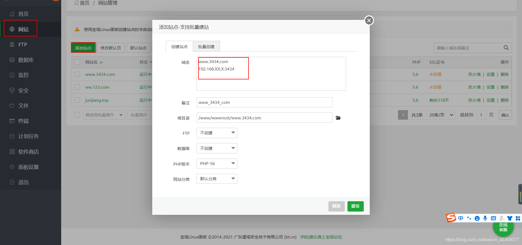Open the www.3434.com site link
Viewport: 522px width, 245px height.
click(100, 74)
